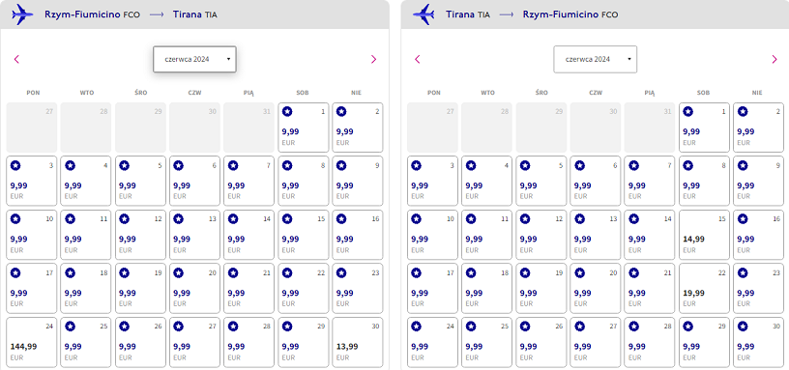
Task: Click the 9,99 price on June 19 Rzym-Tirana
Action: [x=128, y=293]
